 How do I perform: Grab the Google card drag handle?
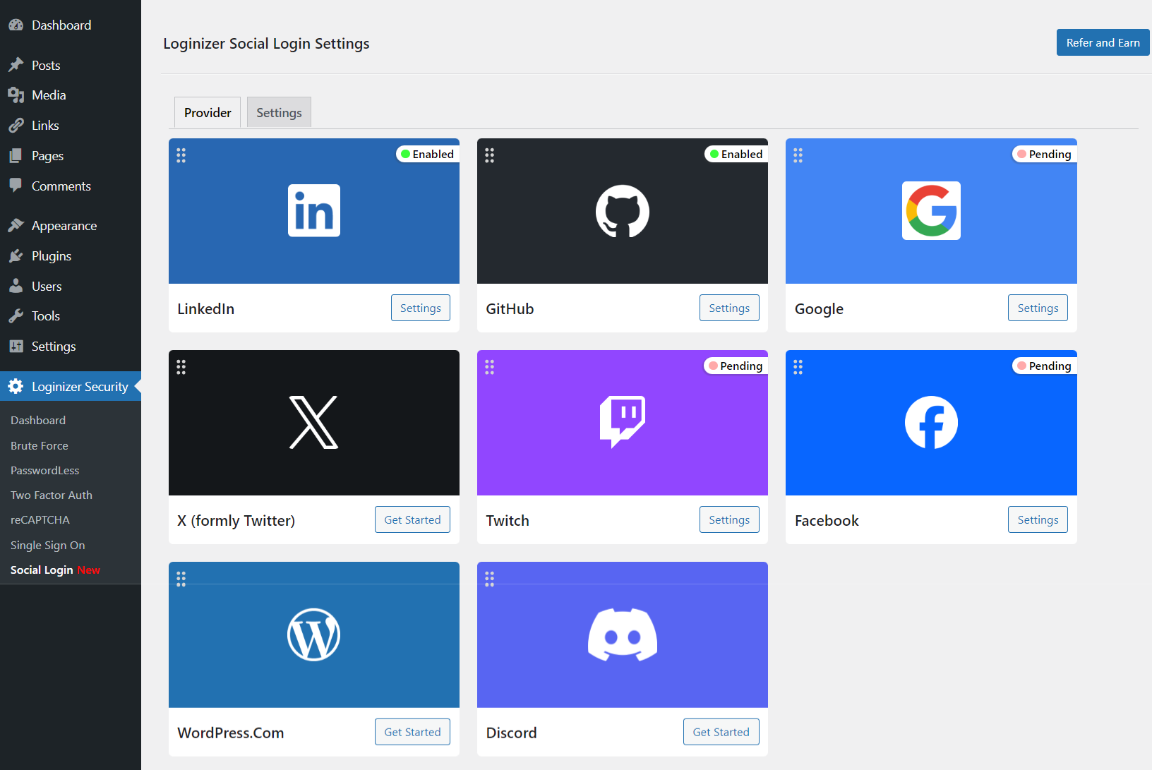click(798, 155)
